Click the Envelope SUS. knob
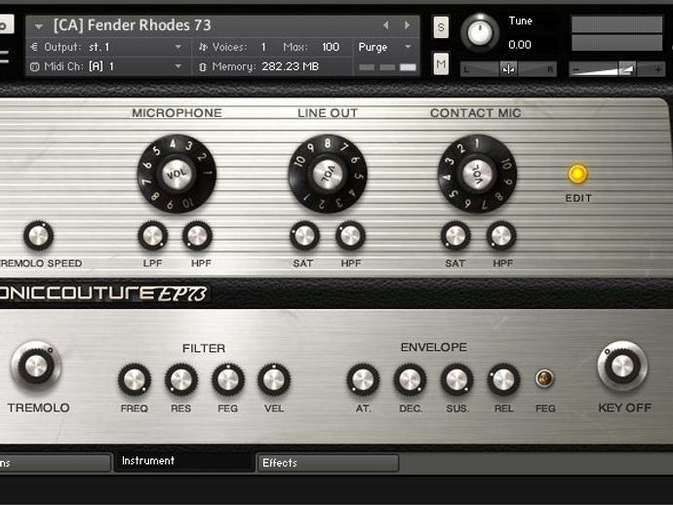Image resolution: width=673 pixels, height=505 pixels. coord(457,379)
